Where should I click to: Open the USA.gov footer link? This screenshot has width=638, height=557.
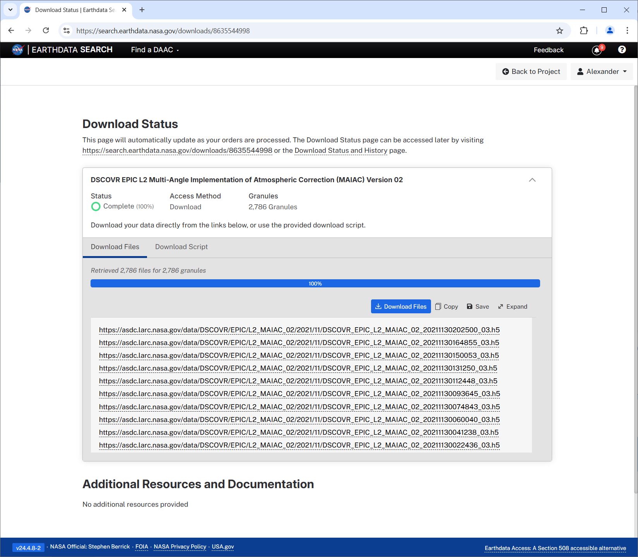point(223,547)
